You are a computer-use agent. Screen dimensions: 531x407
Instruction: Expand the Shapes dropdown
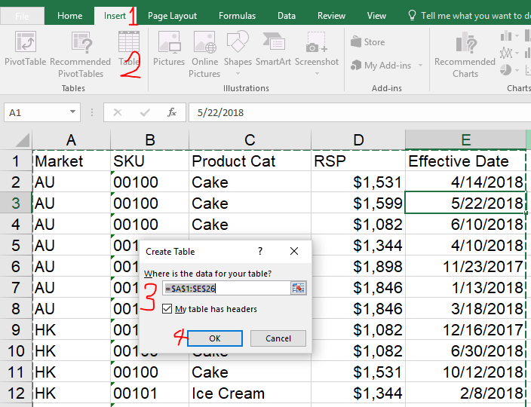tap(238, 73)
